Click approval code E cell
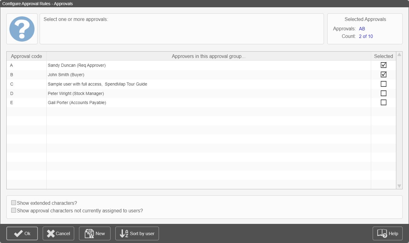The image size is (409, 243). click(x=27, y=103)
